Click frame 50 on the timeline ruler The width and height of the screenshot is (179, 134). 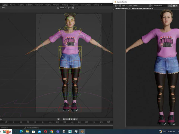click(13, 122)
